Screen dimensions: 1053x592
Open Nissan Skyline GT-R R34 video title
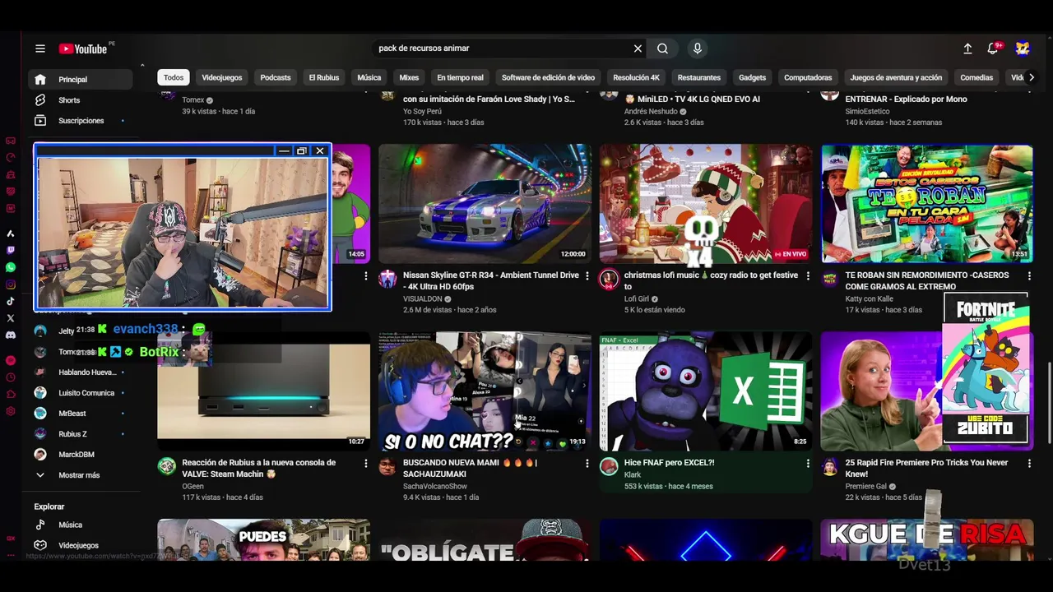pos(491,280)
